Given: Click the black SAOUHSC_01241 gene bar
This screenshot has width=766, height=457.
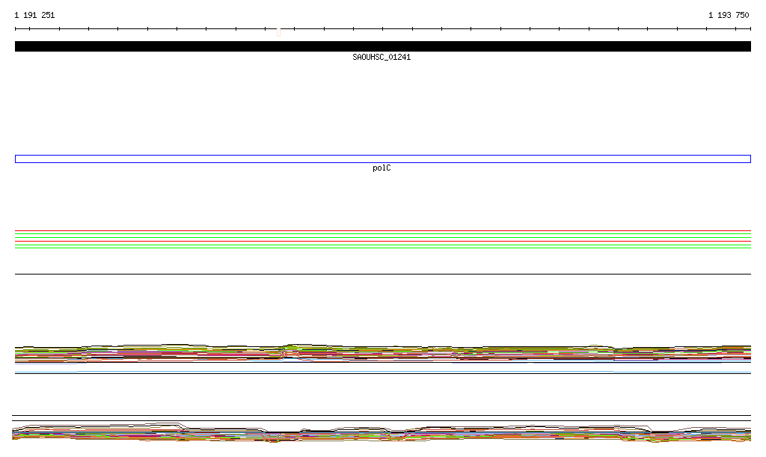Looking at the screenshot, I should 382,46.
